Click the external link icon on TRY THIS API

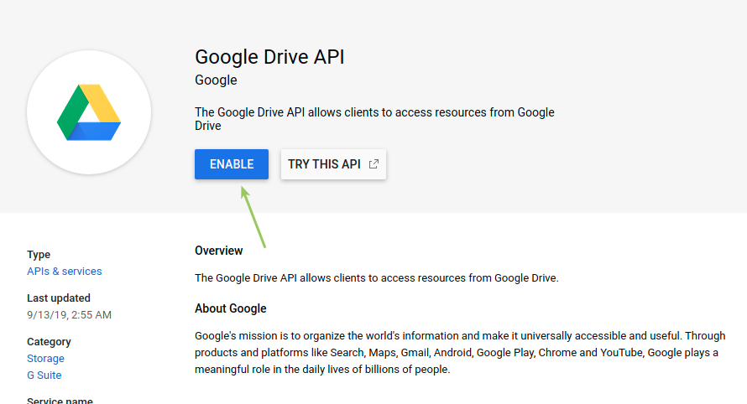(x=374, y=164)
